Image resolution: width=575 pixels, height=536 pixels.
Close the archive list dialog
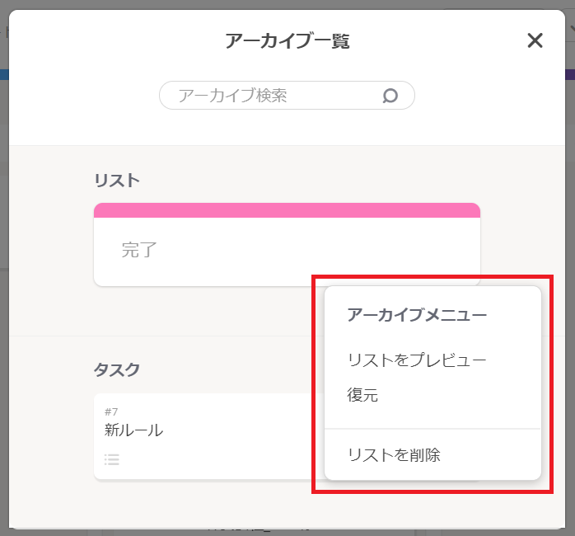coord(535,40)
